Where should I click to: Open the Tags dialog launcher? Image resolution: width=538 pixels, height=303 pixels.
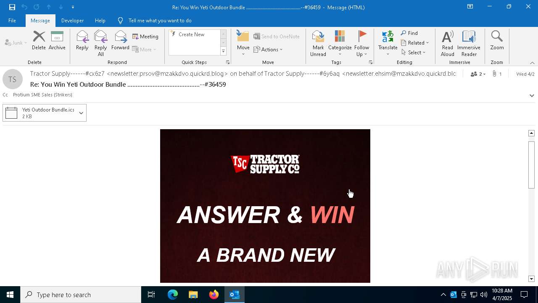pos(371,62)
